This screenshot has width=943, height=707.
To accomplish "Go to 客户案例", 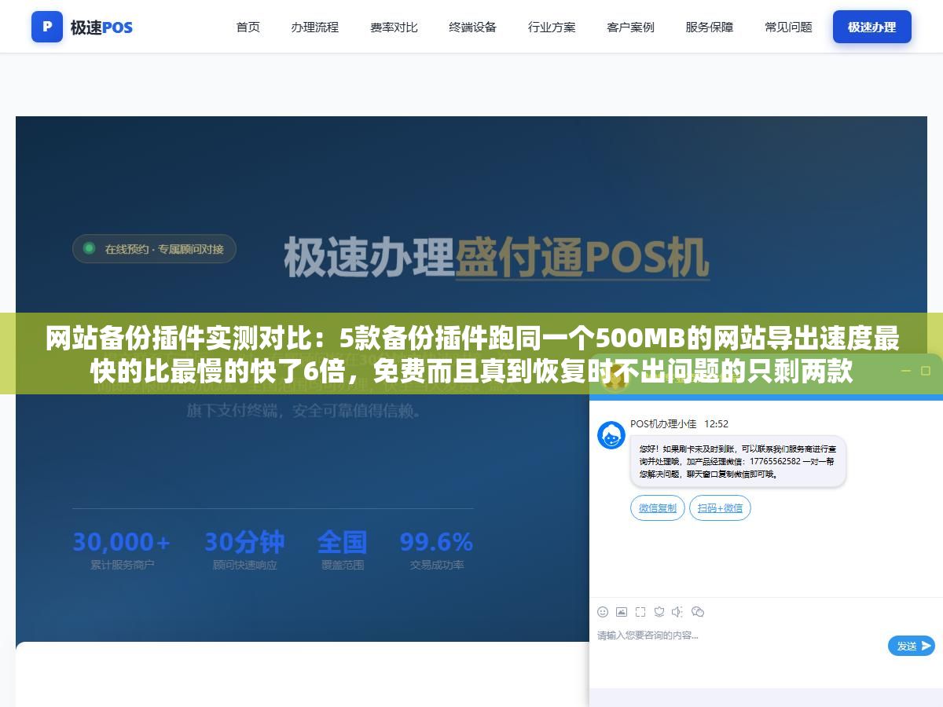I will click(630, 27).
